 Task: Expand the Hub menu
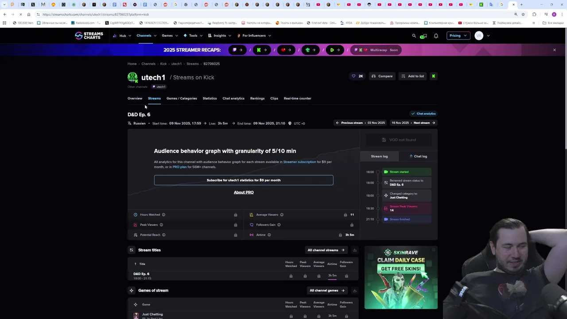123,35
